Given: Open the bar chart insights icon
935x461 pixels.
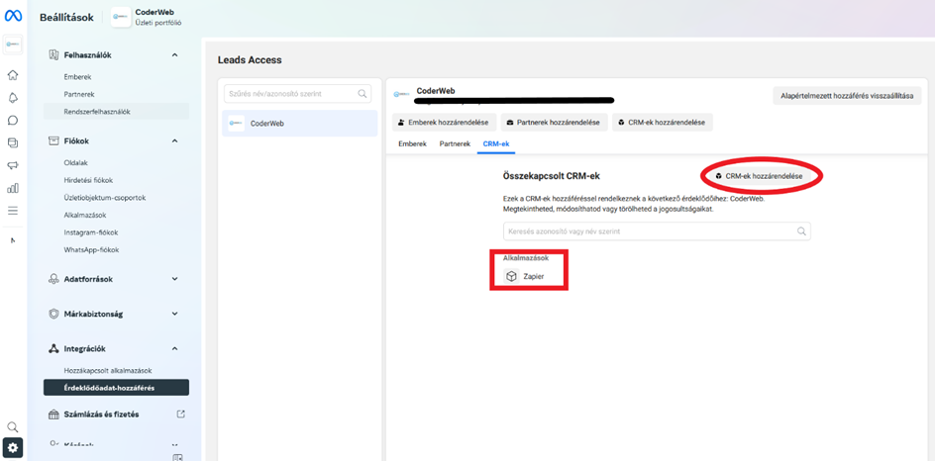Looking at the screenshot, I should 13,188.
